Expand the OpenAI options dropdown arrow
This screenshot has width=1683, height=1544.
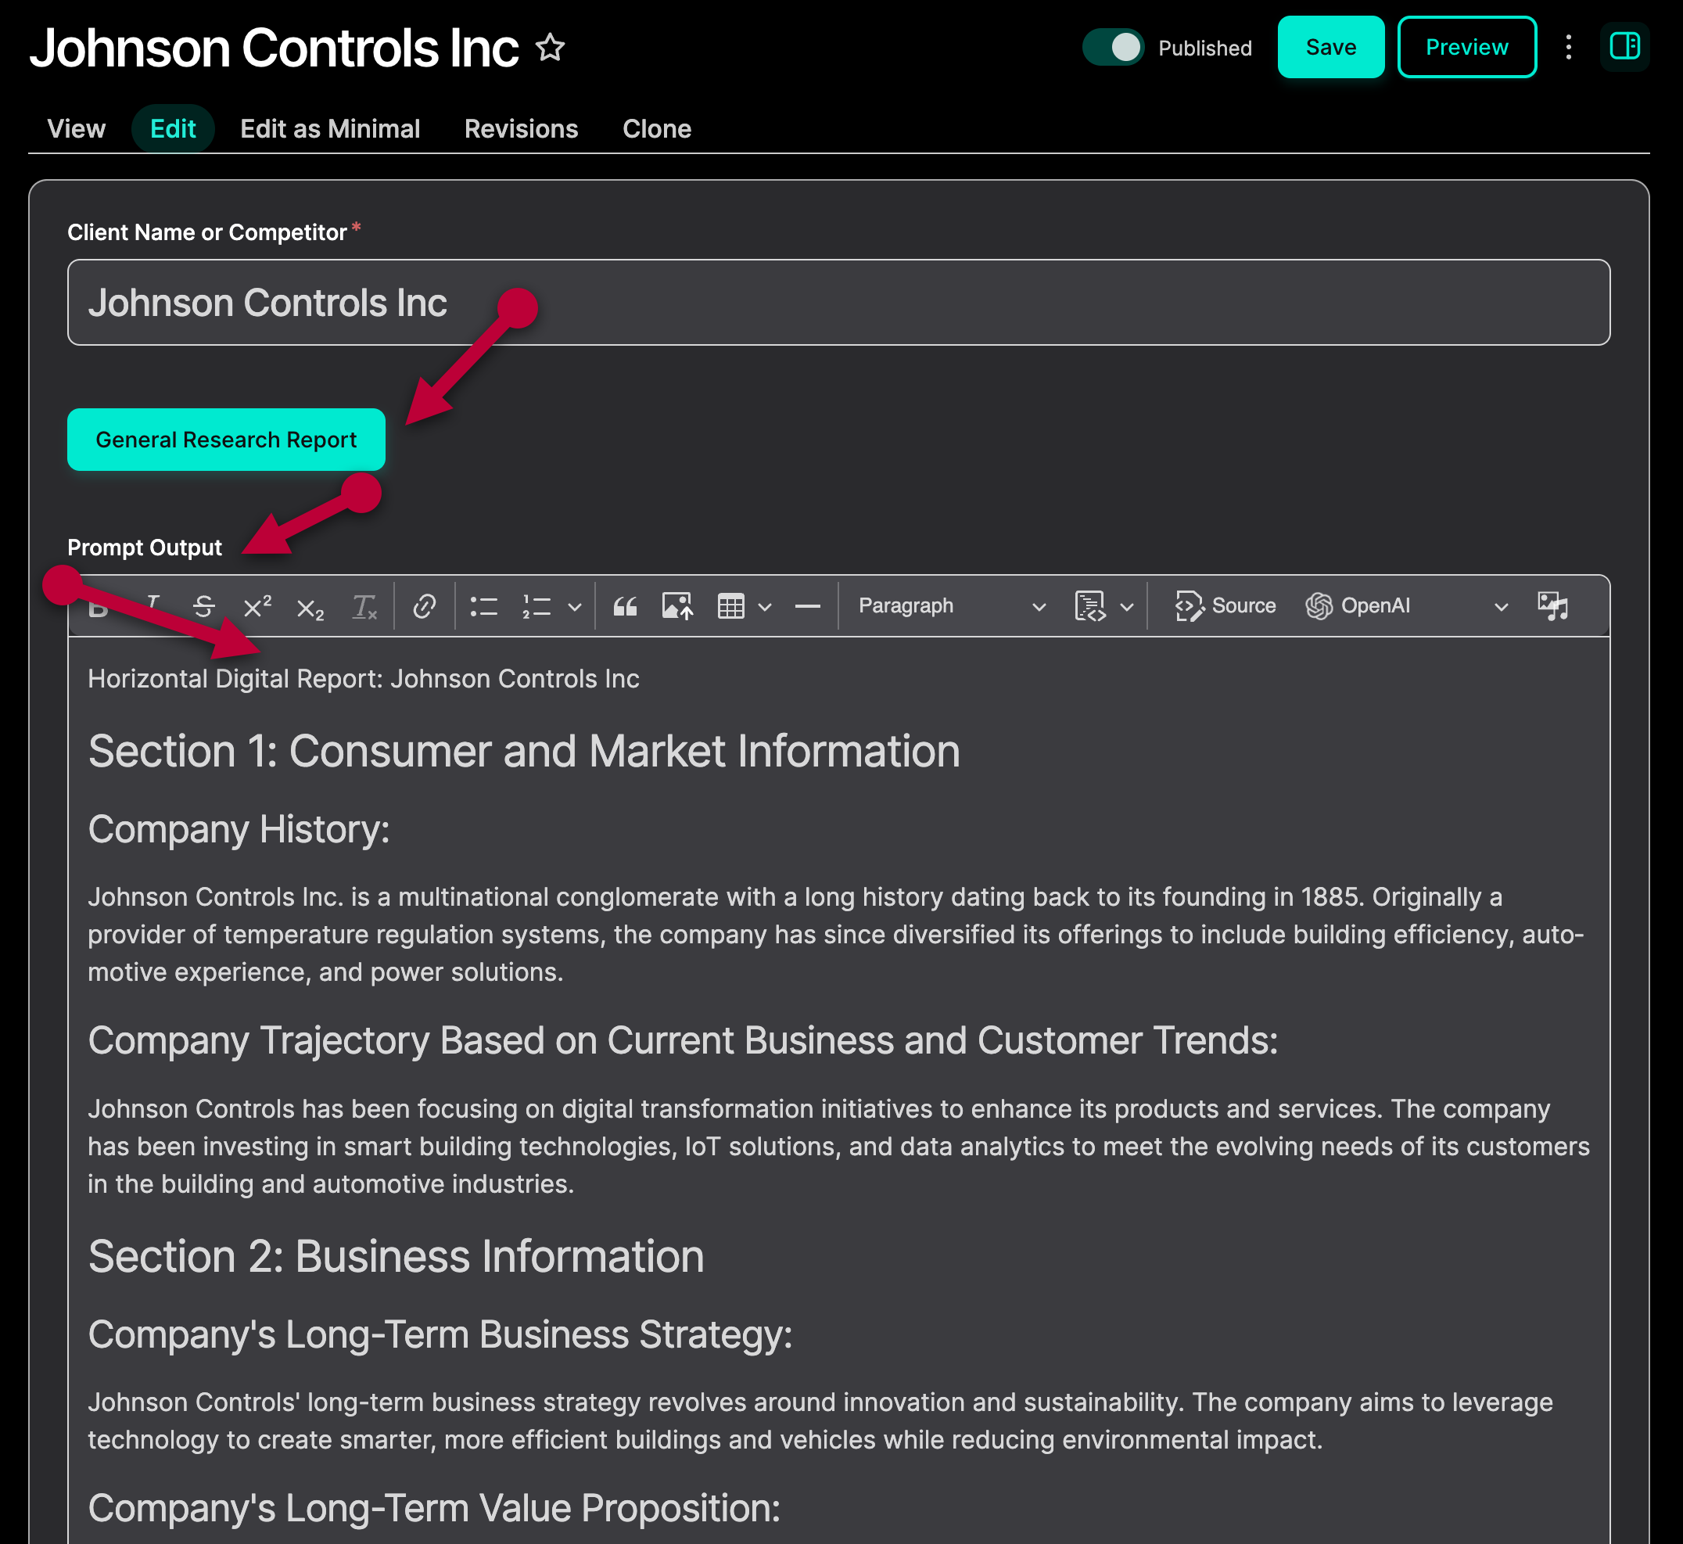(1501, 607)
